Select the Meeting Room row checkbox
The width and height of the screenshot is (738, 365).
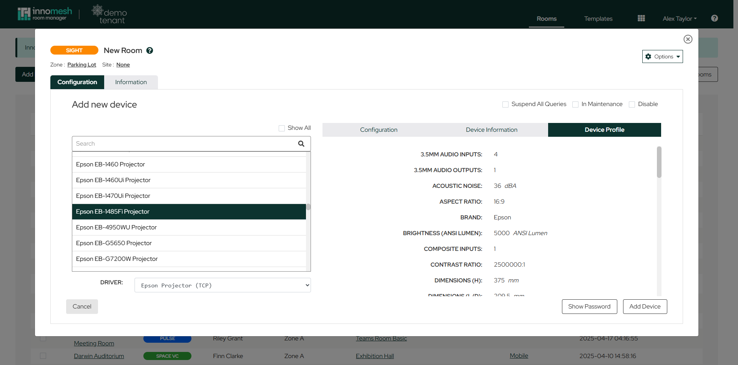[x=43, y=338]
